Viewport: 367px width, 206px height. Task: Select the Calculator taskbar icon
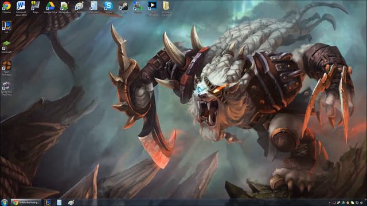[59, 203]
